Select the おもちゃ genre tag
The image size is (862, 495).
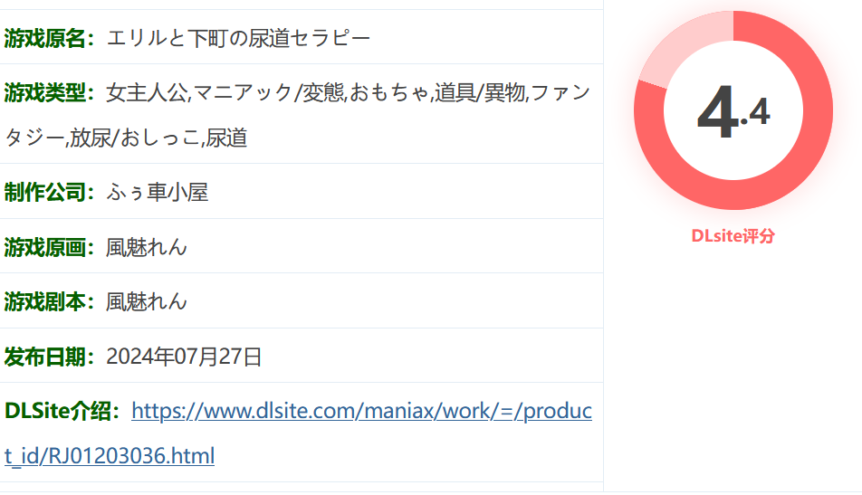point(388,93)
